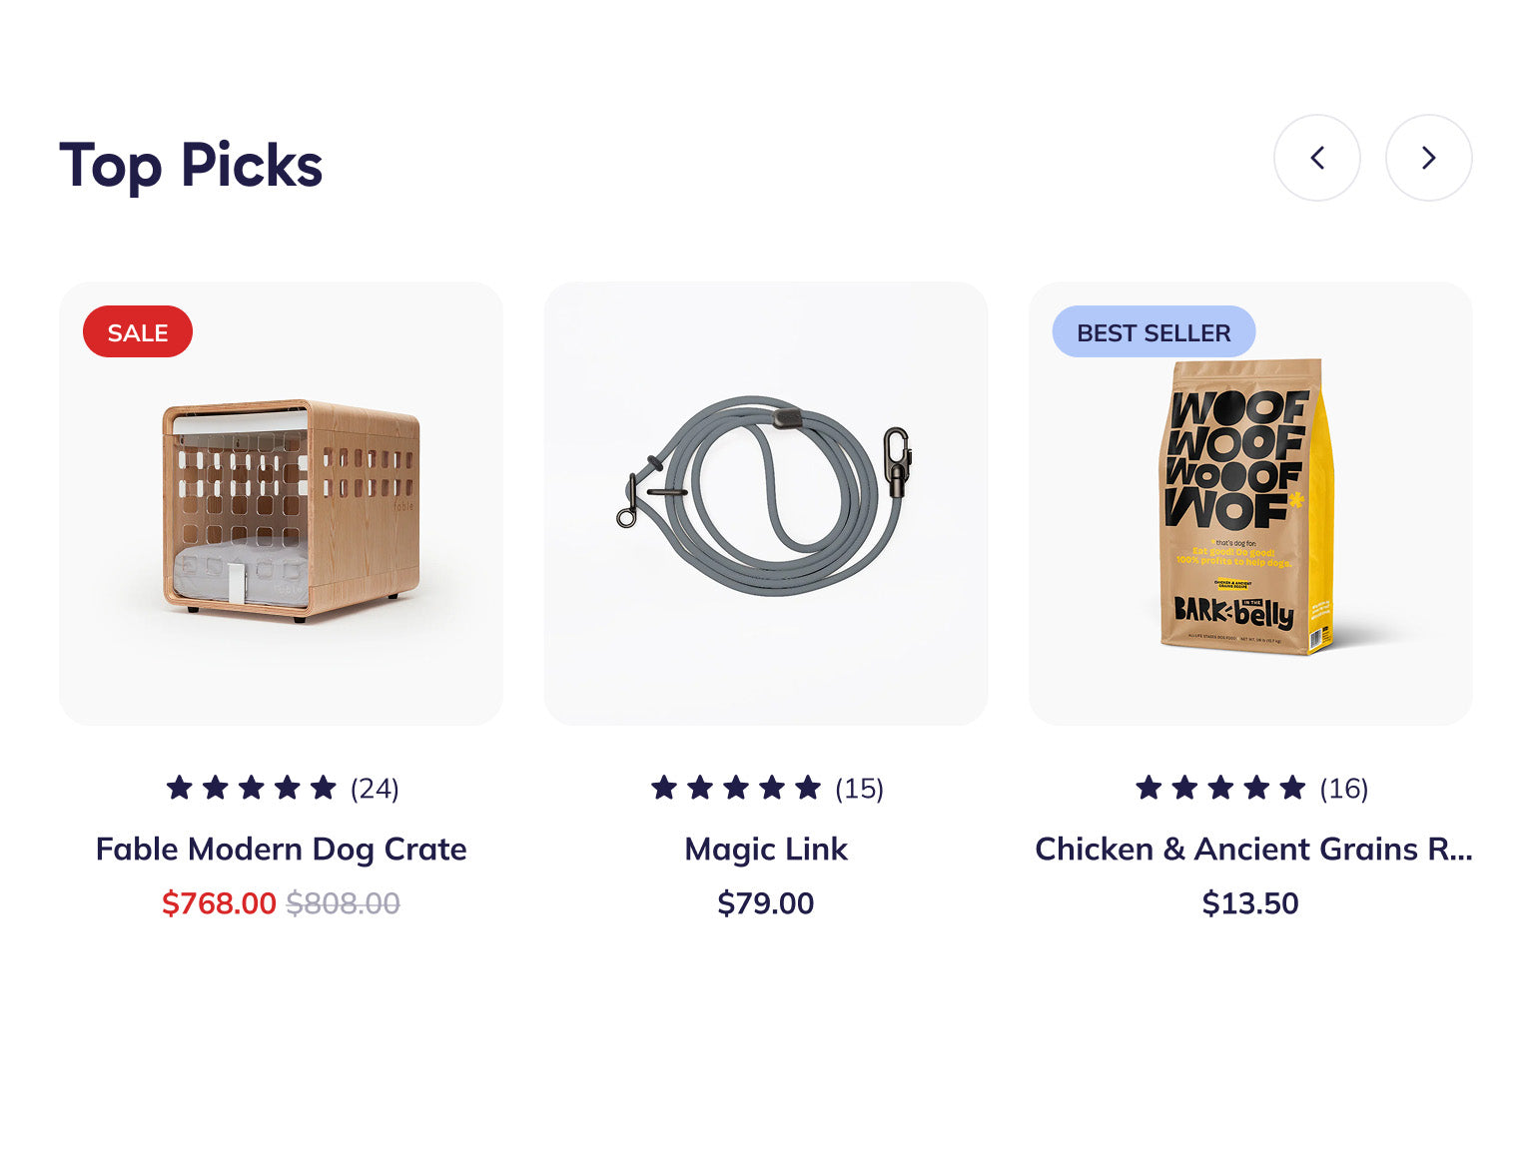
Task: Open the Magic Link product title
Action: (x=766, y=849)
